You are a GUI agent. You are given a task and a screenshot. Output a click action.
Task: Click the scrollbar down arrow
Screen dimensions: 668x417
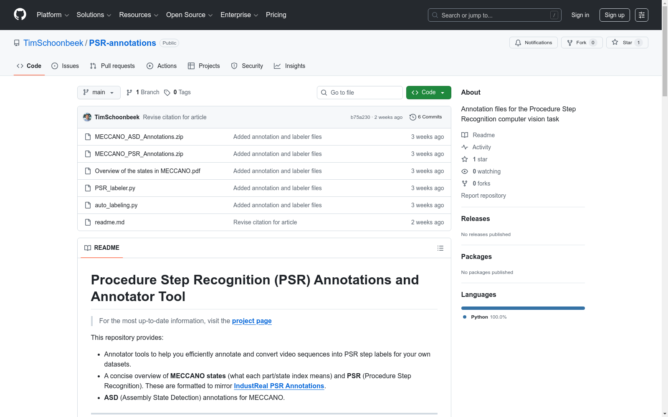coord(665,414)
